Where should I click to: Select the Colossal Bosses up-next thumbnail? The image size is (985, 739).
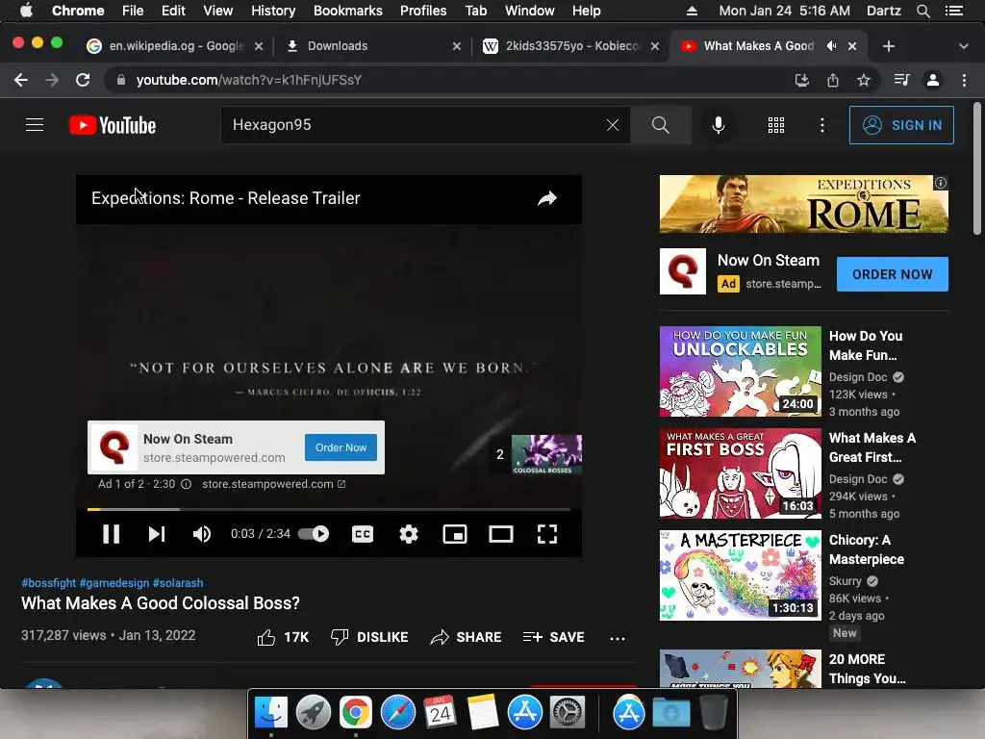546,454
